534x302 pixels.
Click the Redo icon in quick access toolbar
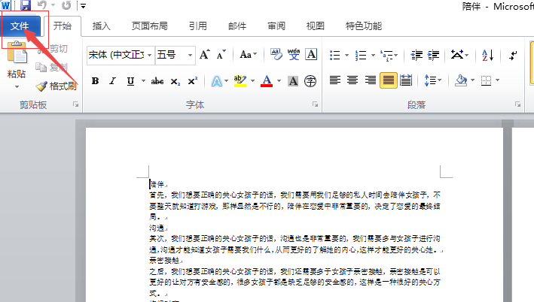click(x=66, y=5)
